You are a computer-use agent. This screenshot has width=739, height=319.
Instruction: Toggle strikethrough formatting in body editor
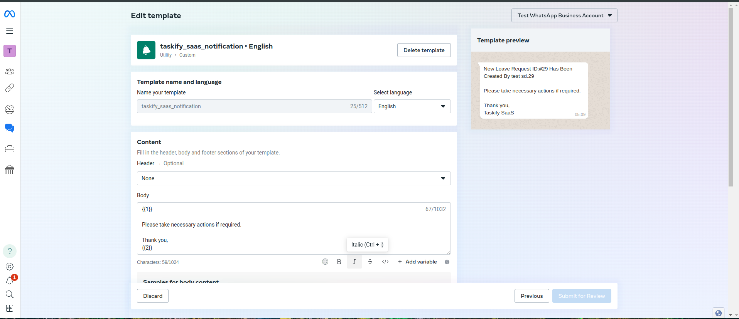pyautogui.click(x=370, y=262)
